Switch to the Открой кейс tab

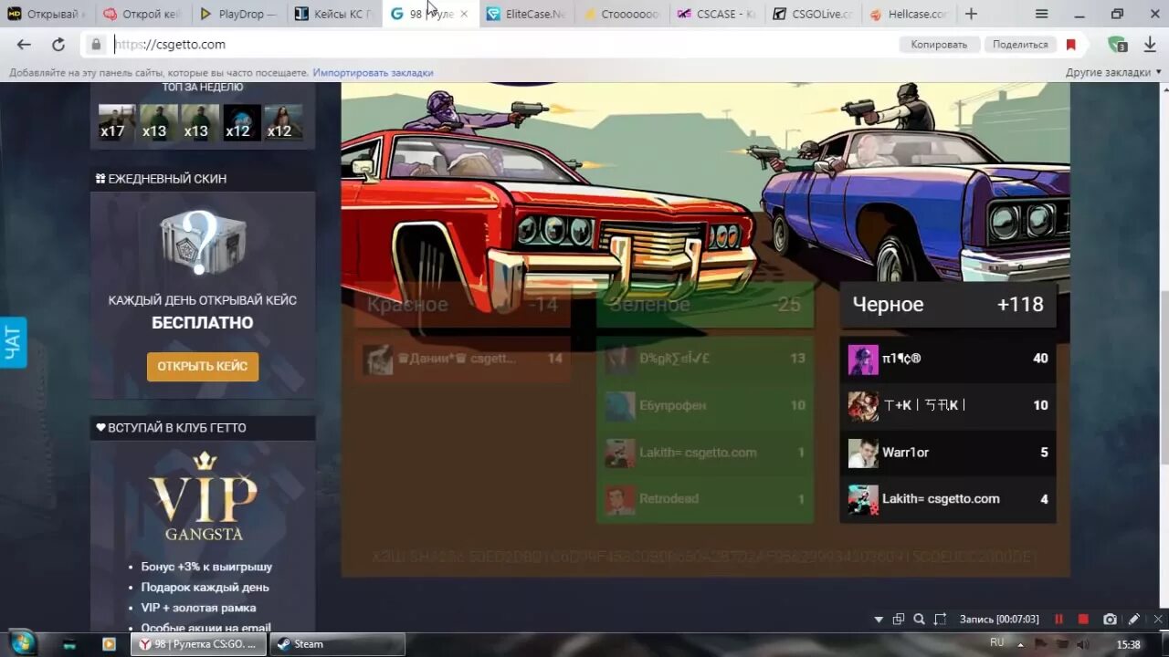(x=142, y=15)
